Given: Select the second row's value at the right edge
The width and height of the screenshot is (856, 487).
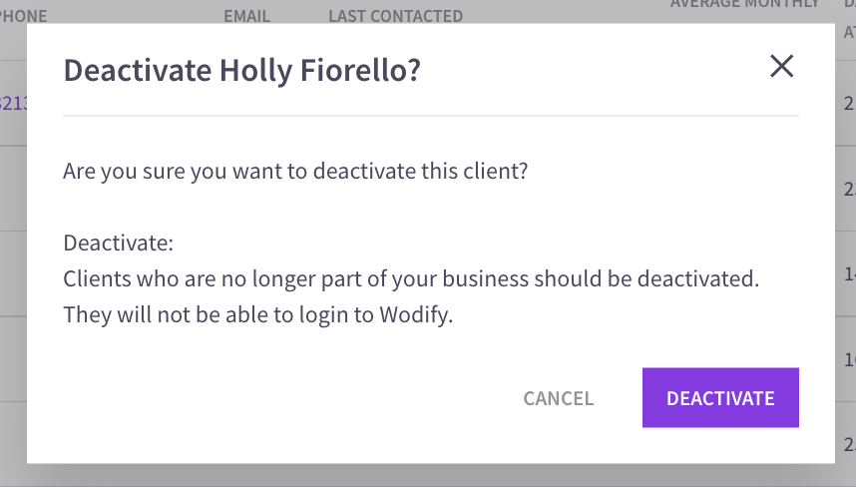Looking at the screenshot, I should [849, 189].
